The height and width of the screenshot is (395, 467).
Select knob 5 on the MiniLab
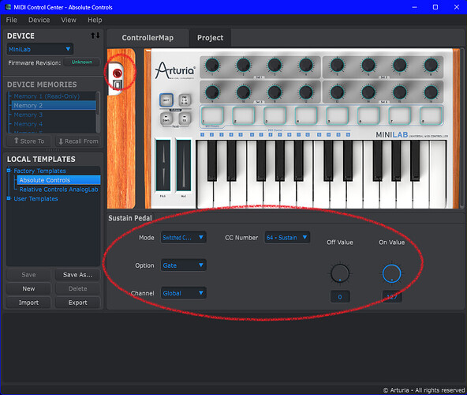pyautogui.click(x=337, y=65)
